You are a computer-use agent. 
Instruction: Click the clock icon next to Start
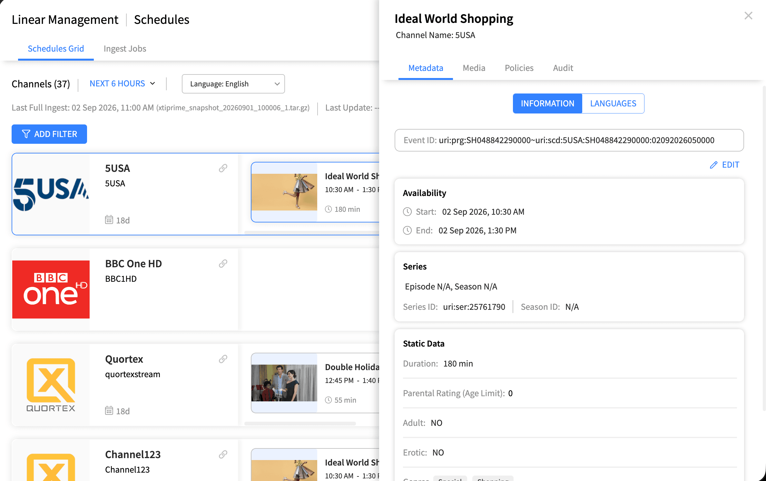point(408,212)
